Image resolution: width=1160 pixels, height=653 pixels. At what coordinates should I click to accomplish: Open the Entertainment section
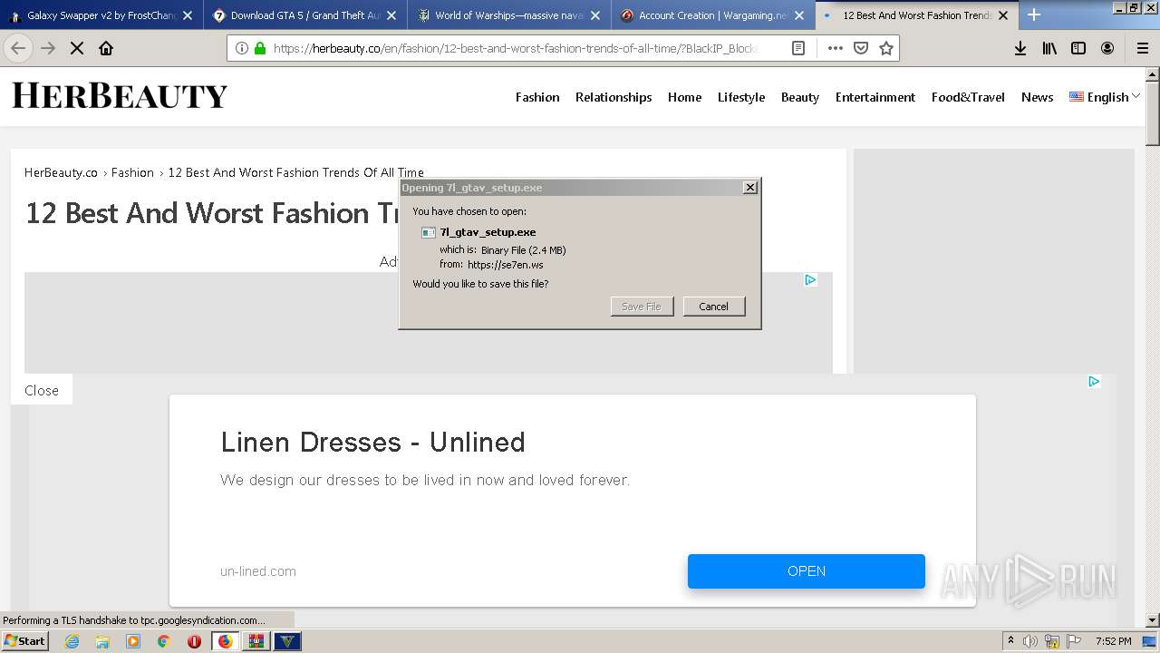[875, 97]
